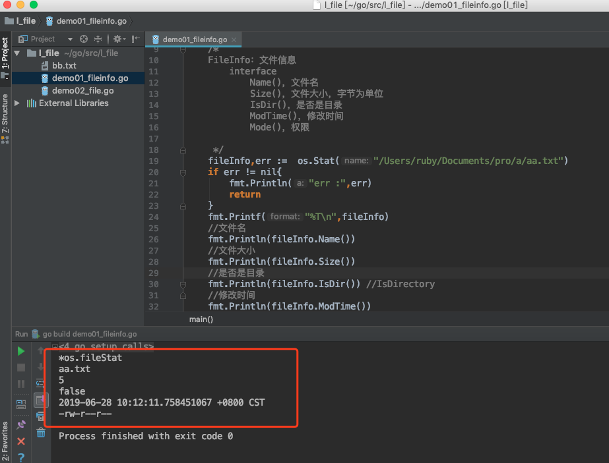Click the green Rerun button in Run panel
This screenshot has width=609, height=463.
click(x=21, y=351)
